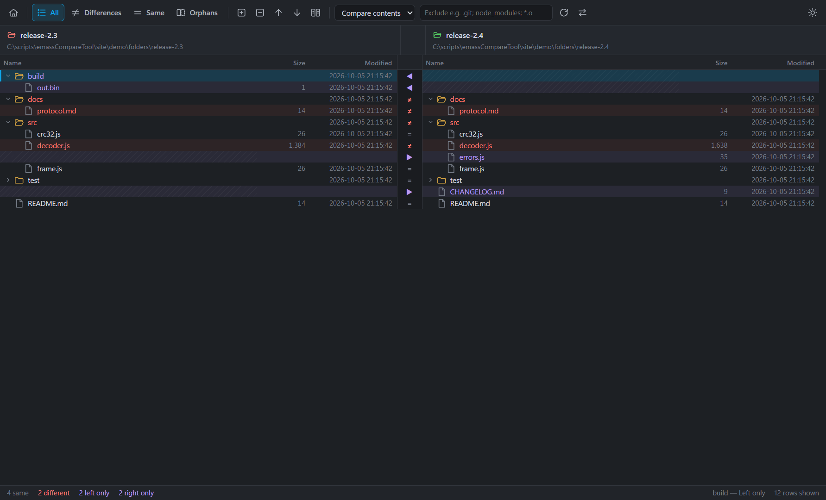Collapse the left docs folder
Image resolution: width=826 pixels, height=500 pixels.
(x=8, y=99)
